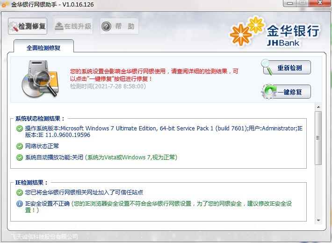The width and height of the screenshot is (332, 243).
Task: Click the app icon in the title bar
Action: (x=5, y=4)
